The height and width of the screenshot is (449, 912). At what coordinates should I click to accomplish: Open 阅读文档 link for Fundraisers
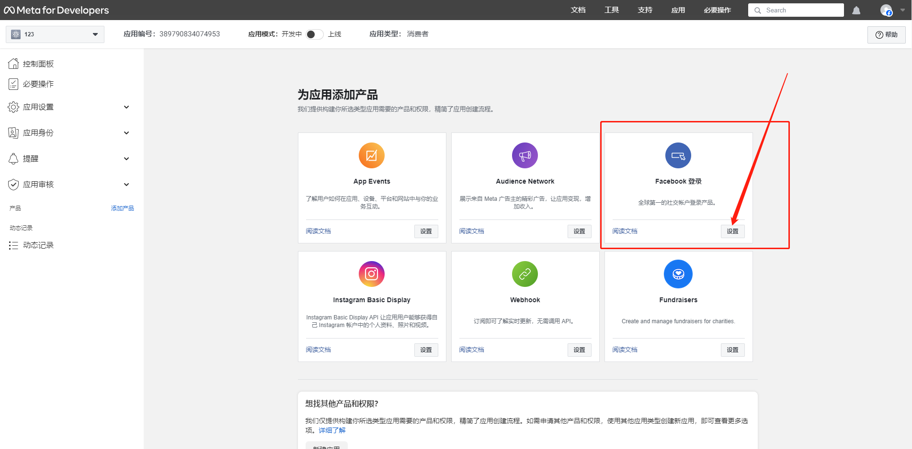(625, 350)
